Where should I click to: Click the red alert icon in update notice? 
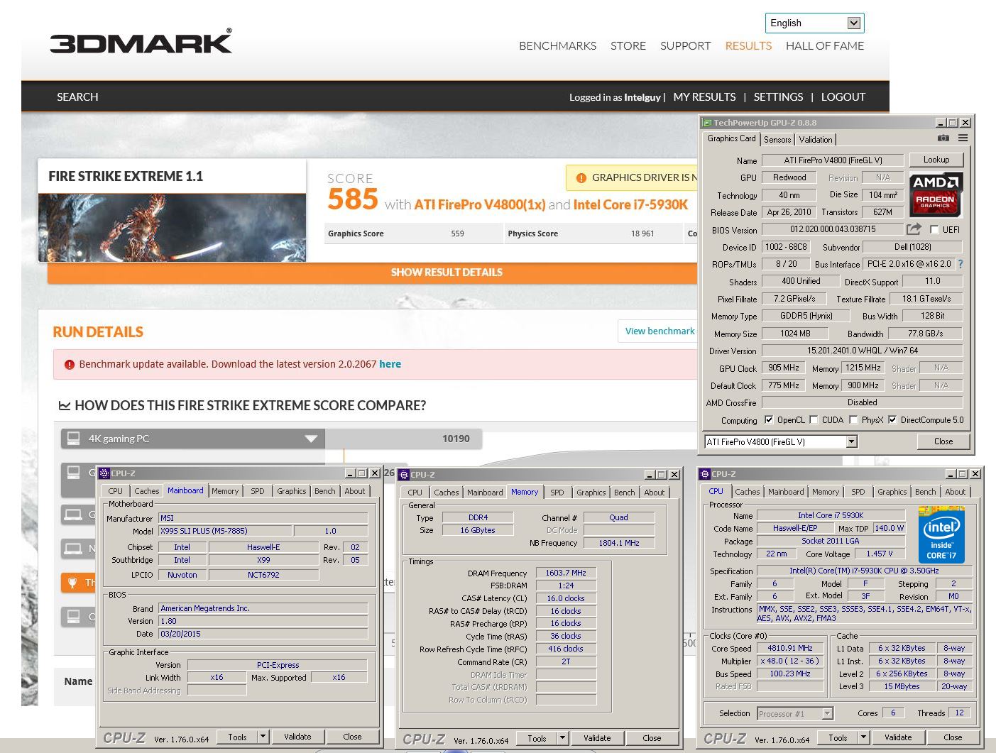coord(69,365)
